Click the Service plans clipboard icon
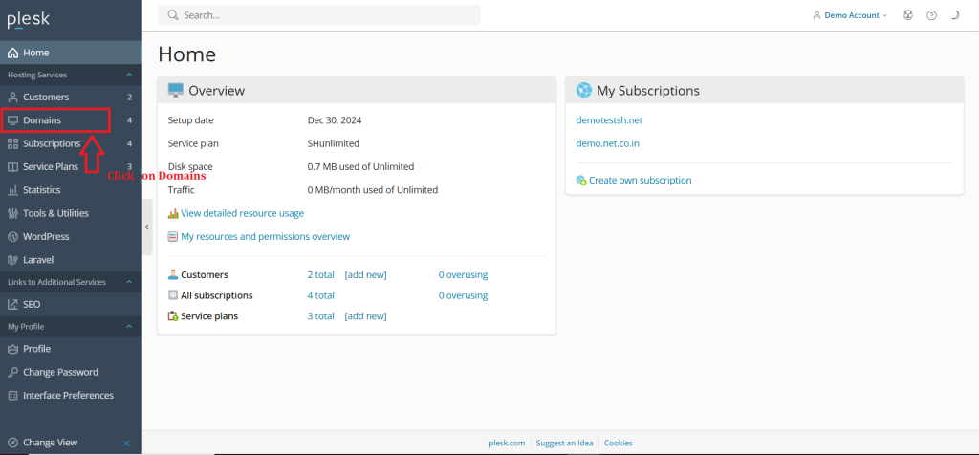 pos(173,316)
